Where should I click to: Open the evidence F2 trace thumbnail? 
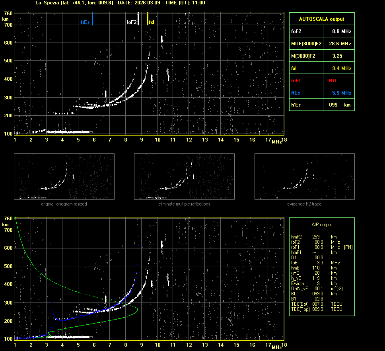tap(304, 176)
